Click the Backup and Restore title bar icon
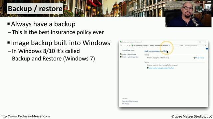 (x=121, y=42)
